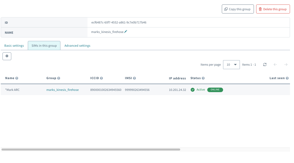Viewport: 294px width, 163px height.
Task: Click the previous page arrow
Action: (x=275, y=64)
